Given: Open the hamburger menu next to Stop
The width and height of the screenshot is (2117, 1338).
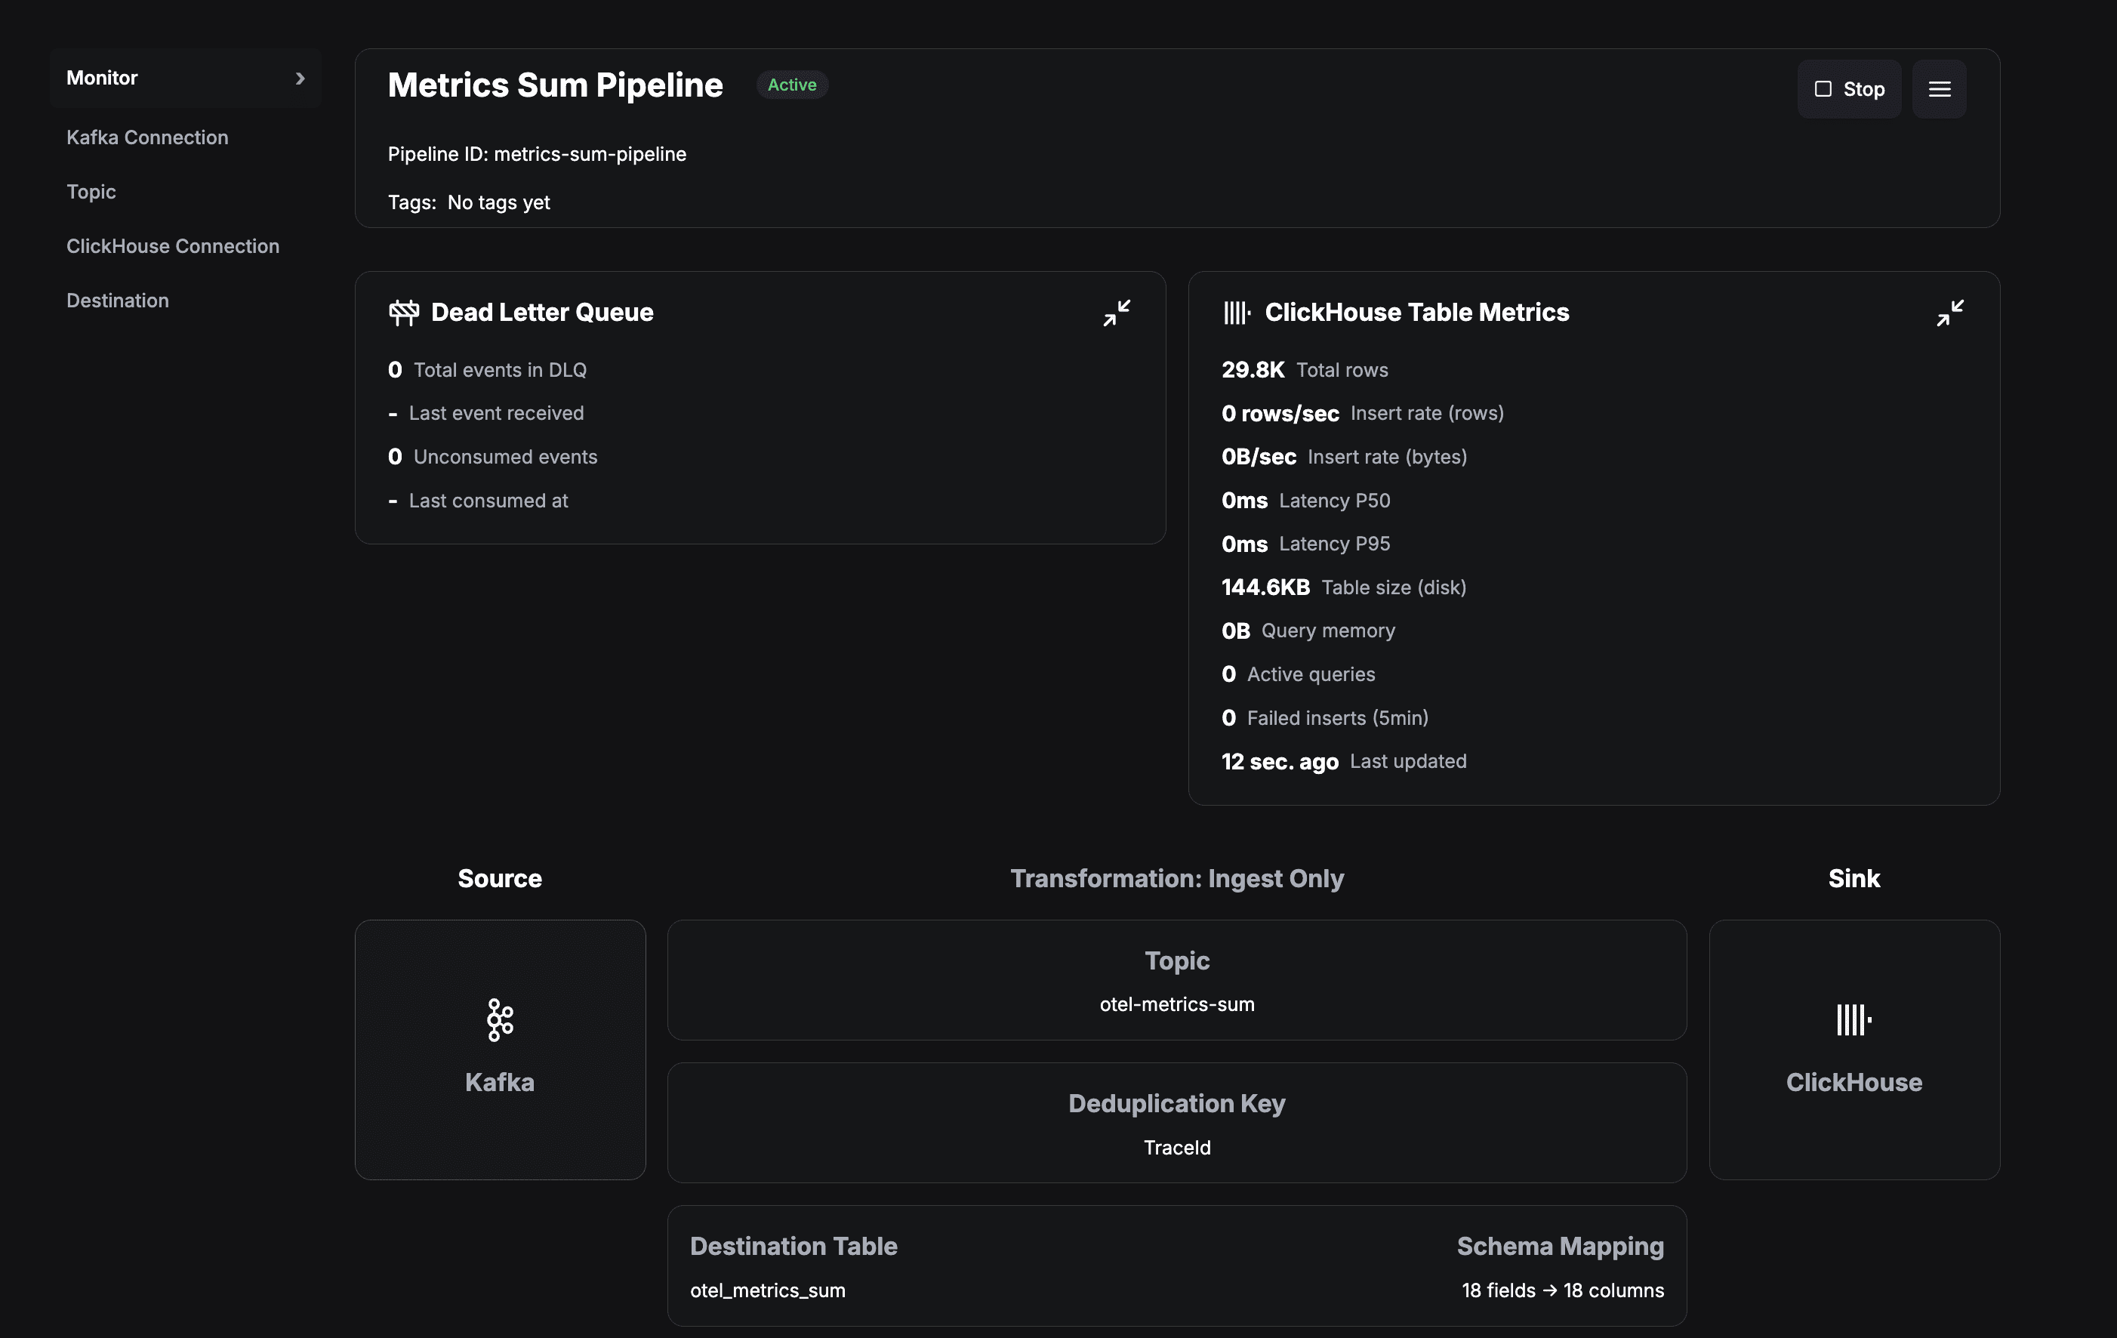Looking at the screenshot, I should (1939, 89).
